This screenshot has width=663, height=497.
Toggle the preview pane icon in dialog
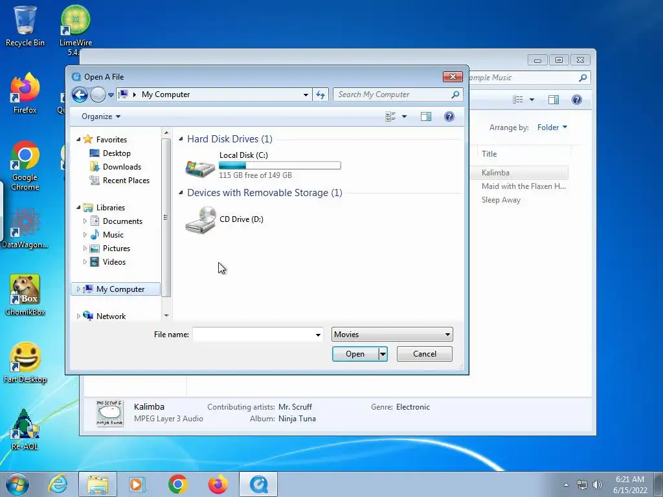(x=426, y=116)
